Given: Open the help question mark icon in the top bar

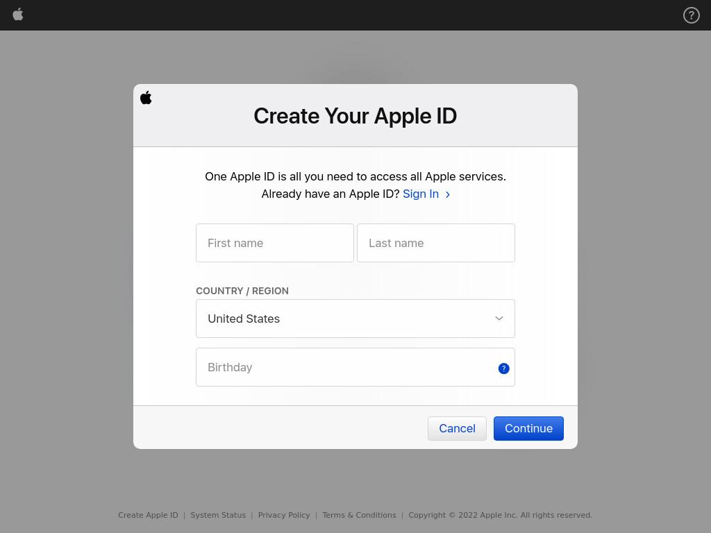Looking at the screenshot, I should click(691, 15).
